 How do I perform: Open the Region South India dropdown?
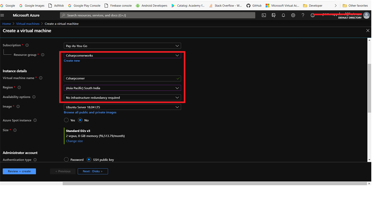(x=122, y=88)
